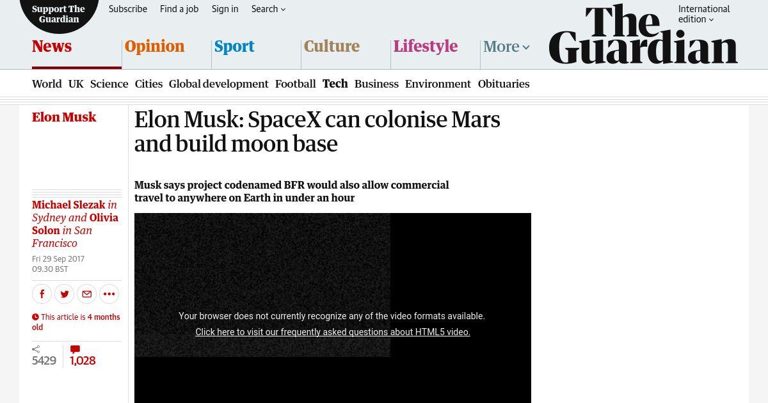Image resolution: width=768 pixels, height=403 pixels.
Task: Select the Tech subsection
Action: click(335, 84)
